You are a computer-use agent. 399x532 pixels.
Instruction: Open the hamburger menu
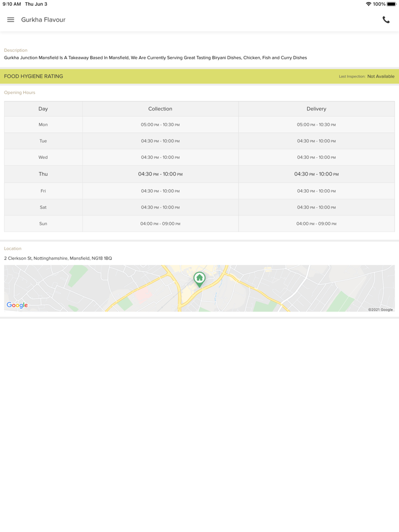10,20
